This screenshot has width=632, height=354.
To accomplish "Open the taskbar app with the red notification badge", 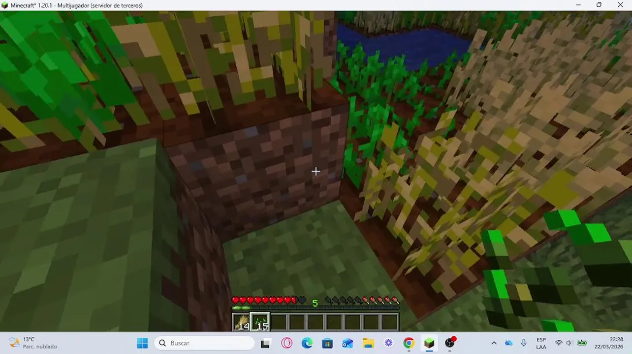I will (x=450, y=343).
